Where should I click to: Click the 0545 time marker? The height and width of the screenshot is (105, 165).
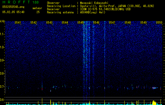click(81, 23)
